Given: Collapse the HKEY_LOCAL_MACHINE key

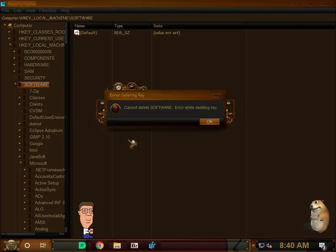Looking at the screenshot, I should tap(10, 45).
